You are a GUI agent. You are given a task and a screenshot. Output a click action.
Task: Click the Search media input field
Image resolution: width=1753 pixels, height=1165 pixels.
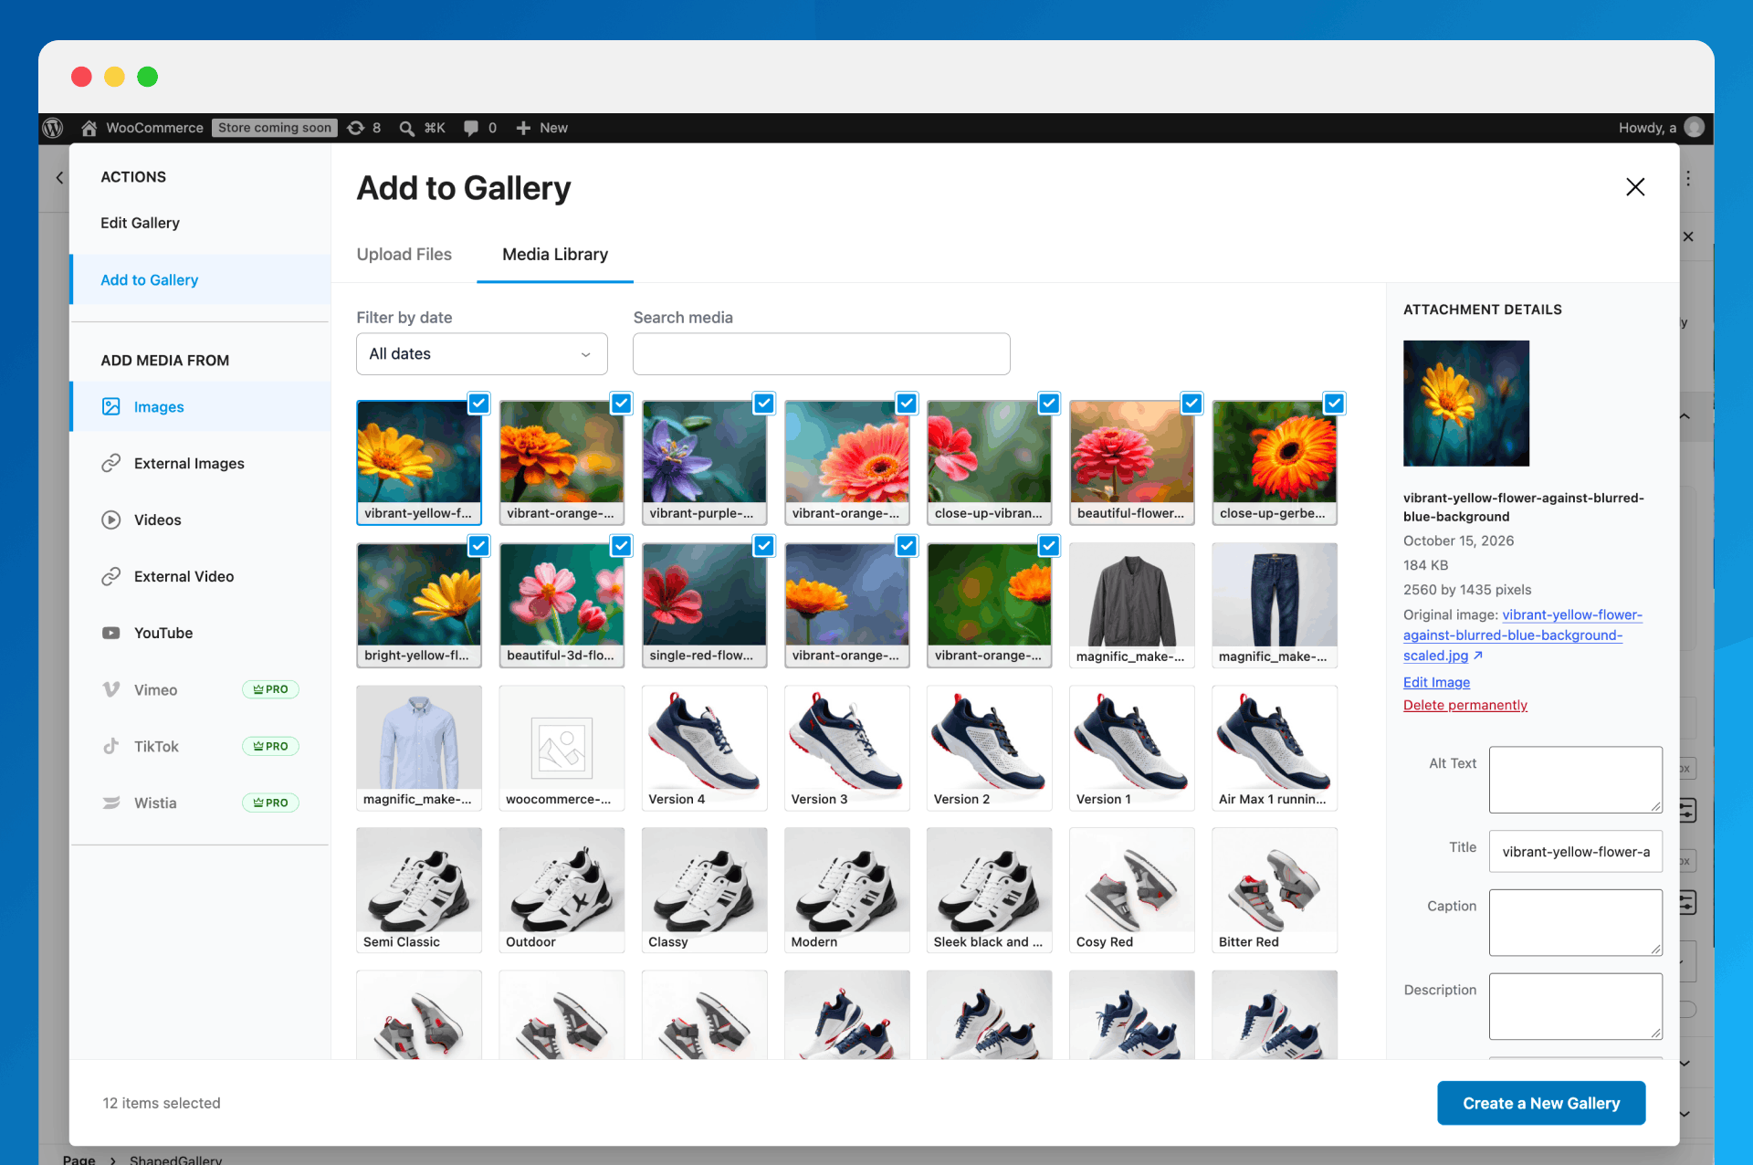822,354
